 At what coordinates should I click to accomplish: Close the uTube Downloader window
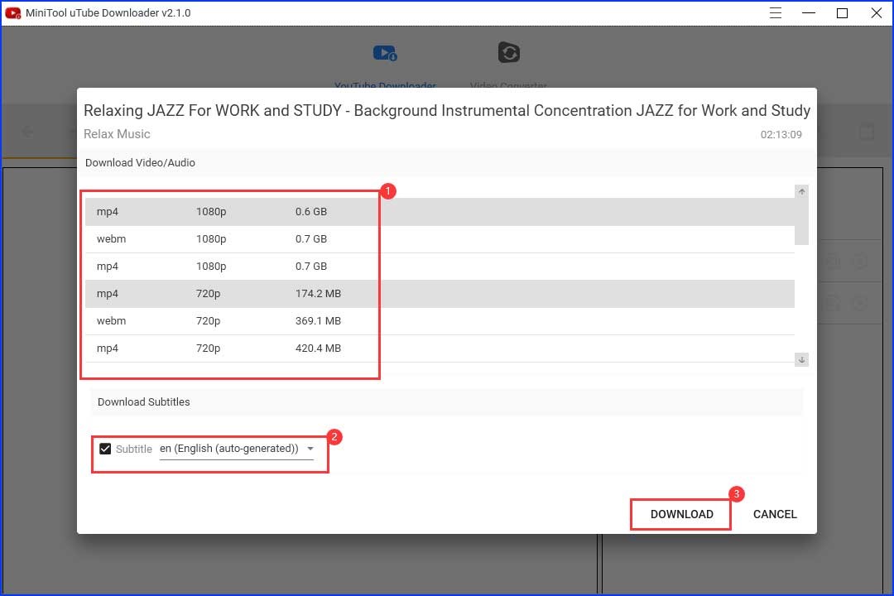877,12
